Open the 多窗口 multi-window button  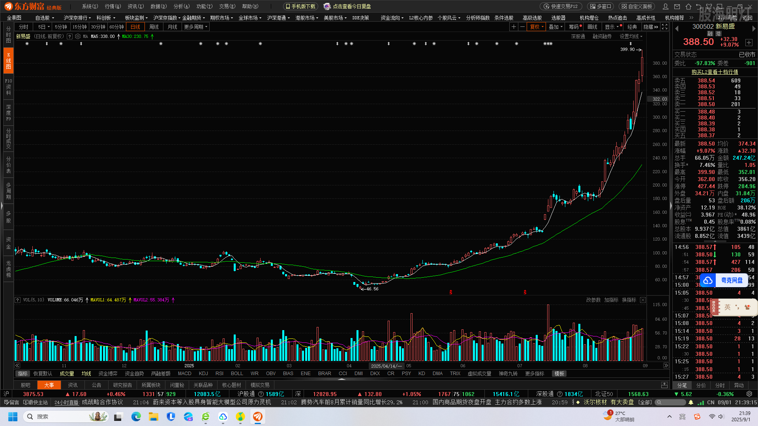pos(601,6)
